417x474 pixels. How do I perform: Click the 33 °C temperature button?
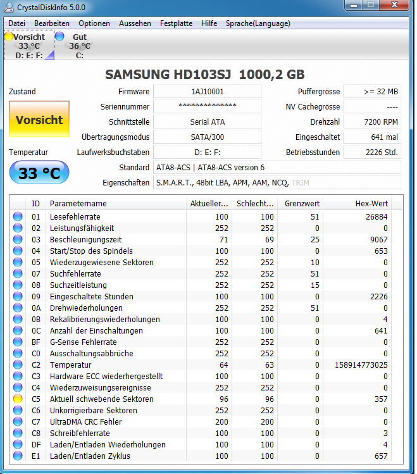click(39, 172)
